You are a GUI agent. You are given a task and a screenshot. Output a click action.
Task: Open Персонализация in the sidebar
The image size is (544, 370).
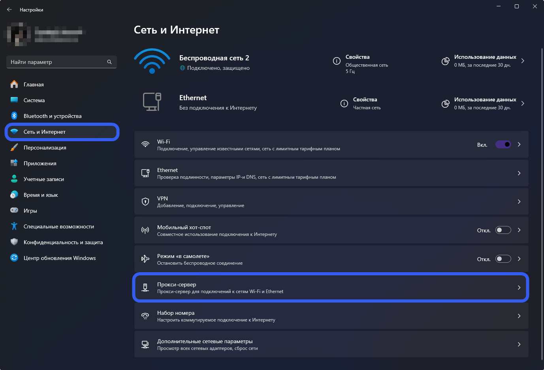point(45,148)
